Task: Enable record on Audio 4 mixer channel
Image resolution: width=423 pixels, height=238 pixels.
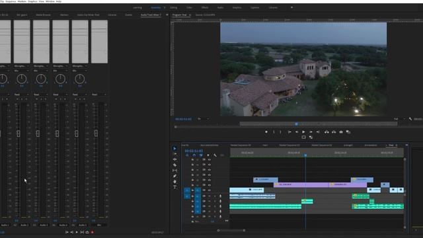Action: click(x=65, y=99)
